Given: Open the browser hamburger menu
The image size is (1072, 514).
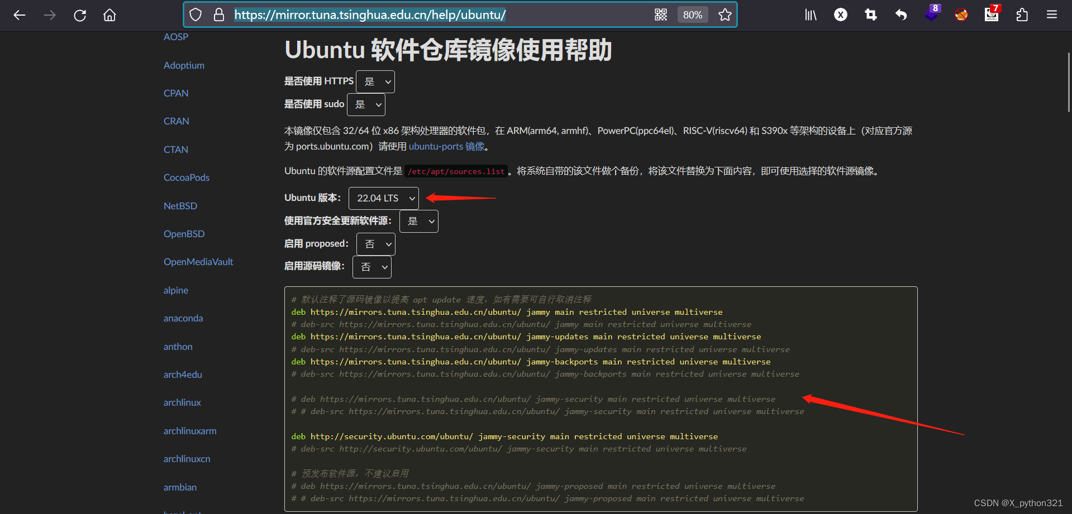Looking at the screenshot, I should tap(1051, 15).
